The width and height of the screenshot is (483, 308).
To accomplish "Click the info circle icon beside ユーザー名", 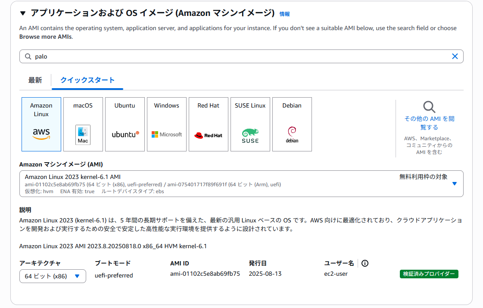I will click(x=365, y=263).
